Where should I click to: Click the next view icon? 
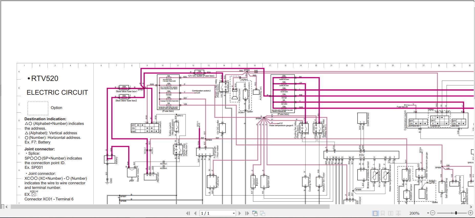click(263, 213)
